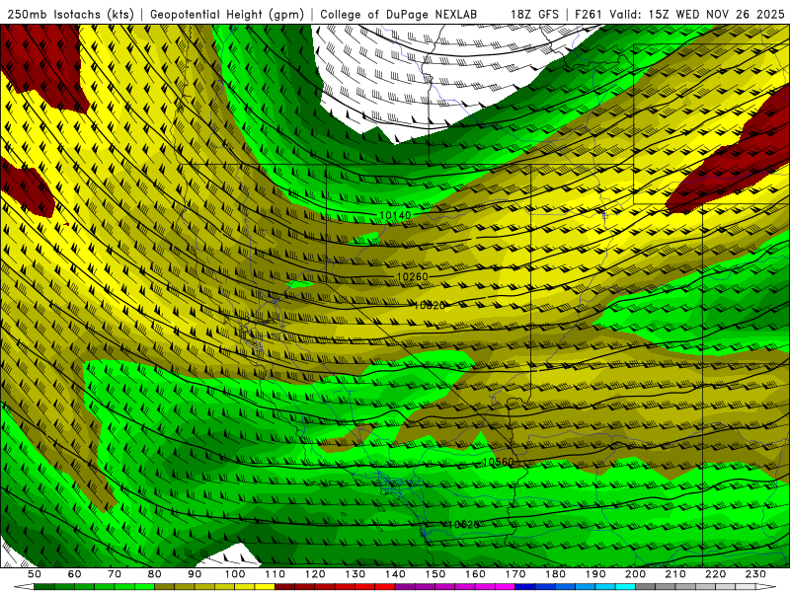Click the dark gray legend swatch right of 200
Viewport: 790px width, 592px height.
click(x=646, y=587)
